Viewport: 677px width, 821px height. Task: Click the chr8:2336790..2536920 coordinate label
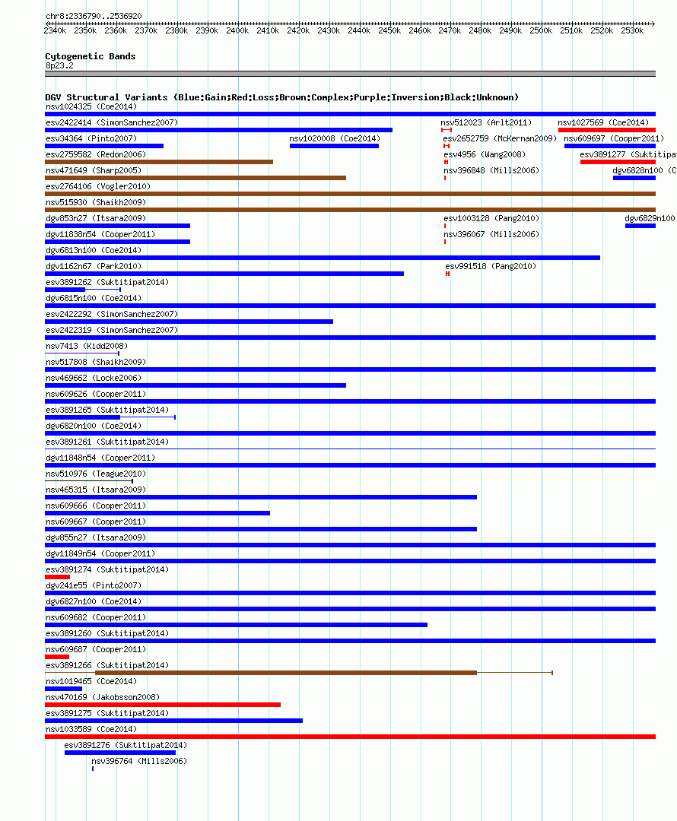click(94, 16)
